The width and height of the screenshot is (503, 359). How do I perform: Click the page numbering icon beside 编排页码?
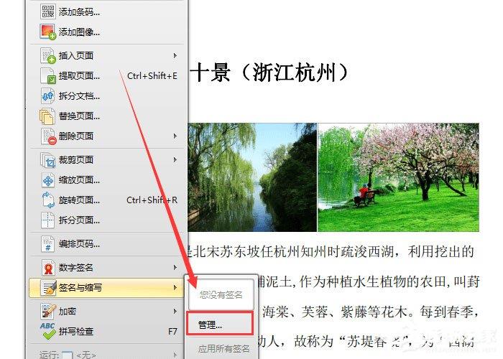point(48,244)
